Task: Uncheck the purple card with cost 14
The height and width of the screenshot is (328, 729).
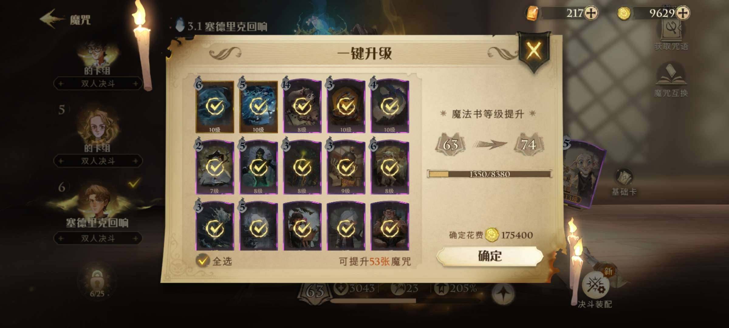Action: (x=302, y=107)
